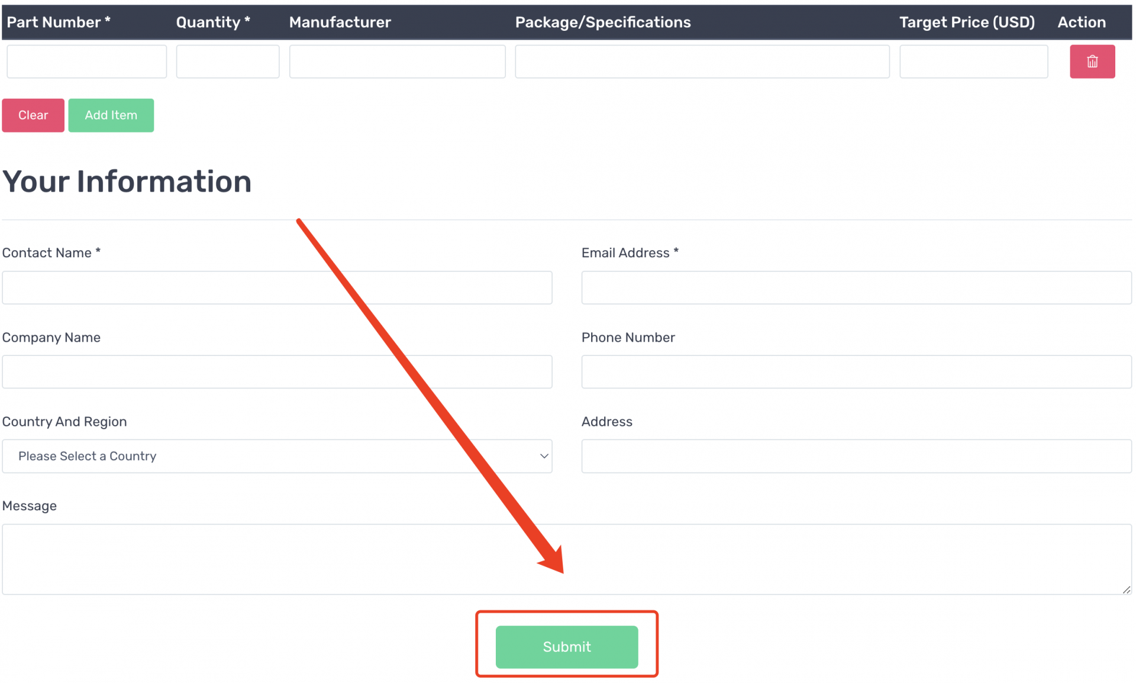Click inside the Message text area
The width and height of the screenshot is (1136, 683).
pos(566,559)
